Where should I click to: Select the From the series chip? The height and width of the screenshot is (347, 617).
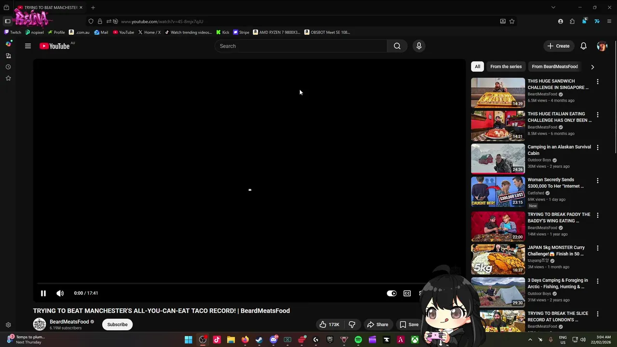506,67
